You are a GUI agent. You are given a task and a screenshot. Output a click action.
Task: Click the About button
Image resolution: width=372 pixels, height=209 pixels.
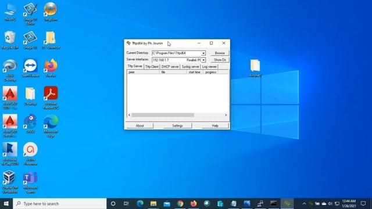click(x=139, y=125)
